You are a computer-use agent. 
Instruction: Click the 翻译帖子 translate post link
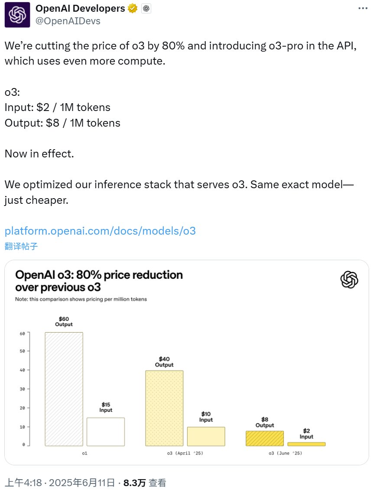(x=21, y=246)
